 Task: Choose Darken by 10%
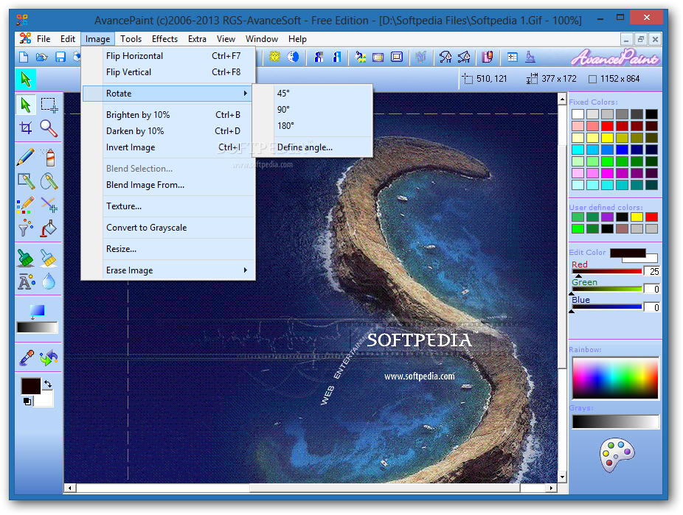(168, 131)
